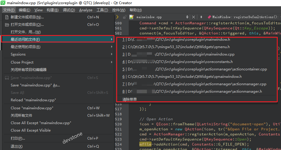
Task: Open the Analyze menu
Action: 86,10
